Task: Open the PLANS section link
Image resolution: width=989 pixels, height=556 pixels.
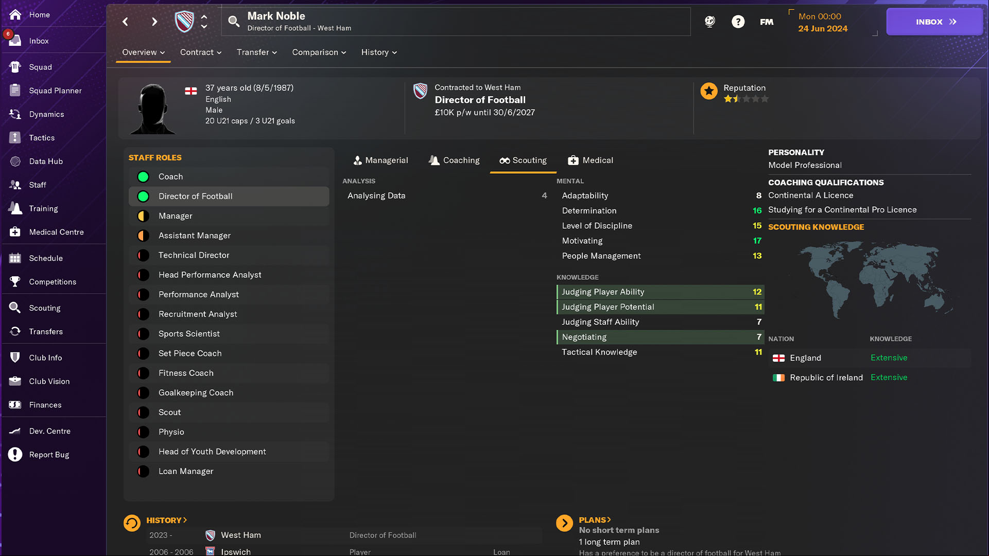Action: point(595,520)
